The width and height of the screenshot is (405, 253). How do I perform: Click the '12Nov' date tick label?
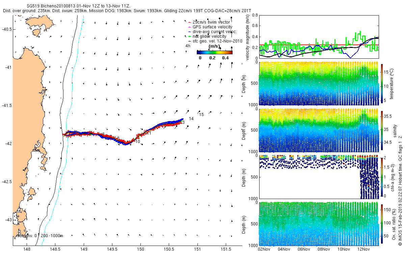tap(363, 249)
